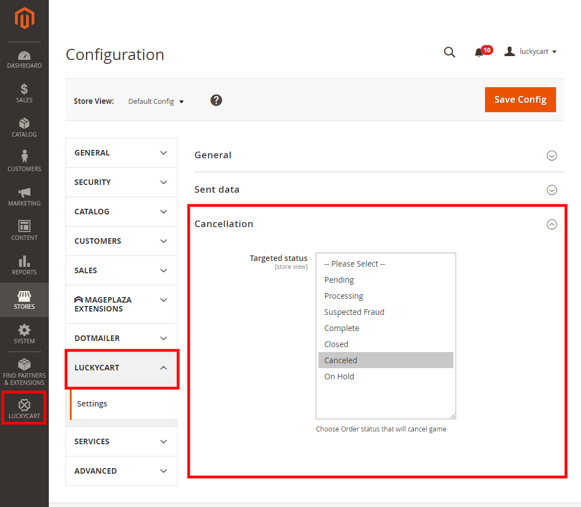Click the help question mark icon
Screen dimensions: 581x507
[216, 100]
